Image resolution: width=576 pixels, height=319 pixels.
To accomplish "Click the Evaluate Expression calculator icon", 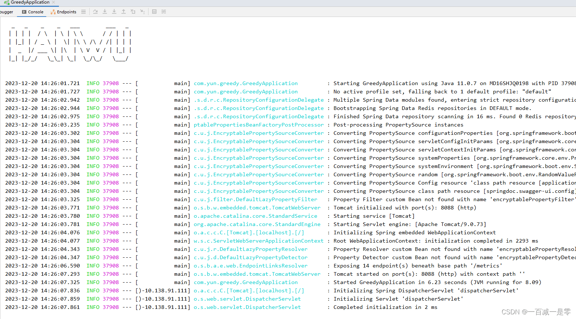I will click(154, 12).
